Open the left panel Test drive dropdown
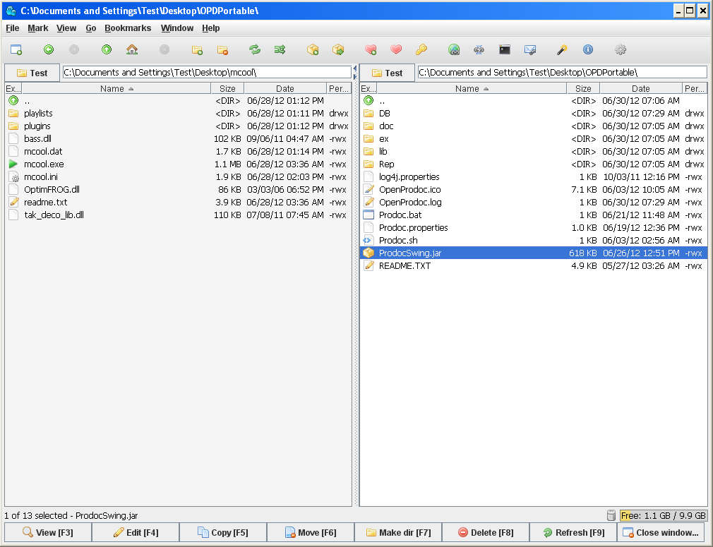 (x=32, y=73)
